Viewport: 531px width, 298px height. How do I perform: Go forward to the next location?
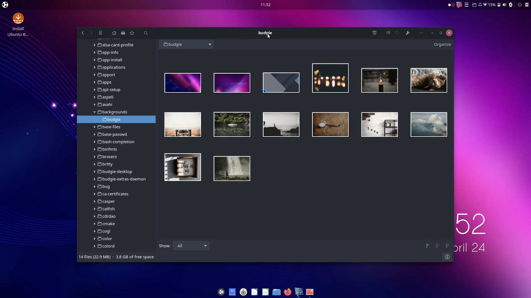pos(92,33)
